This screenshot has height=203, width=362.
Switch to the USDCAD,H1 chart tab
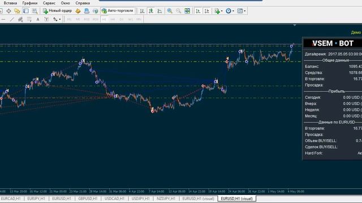click(x=114, y=198)
